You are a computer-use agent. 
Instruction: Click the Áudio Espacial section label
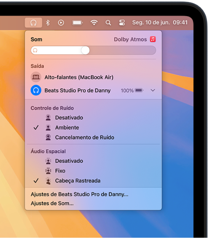pyautogui.click(x=48, y=151)
